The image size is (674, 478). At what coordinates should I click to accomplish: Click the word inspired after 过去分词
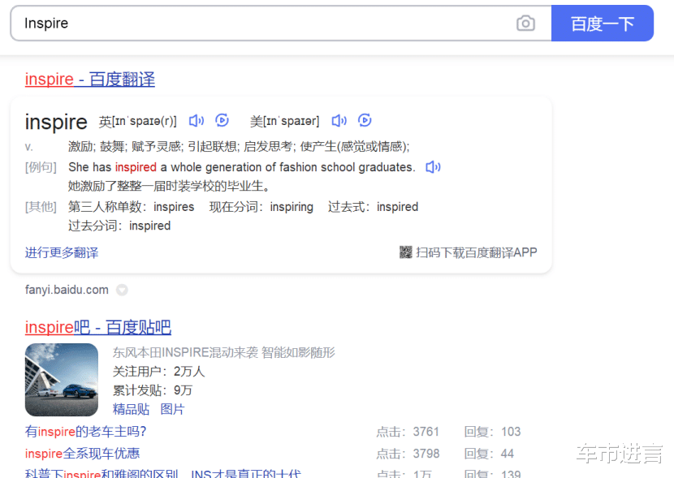tap(149, 226)
